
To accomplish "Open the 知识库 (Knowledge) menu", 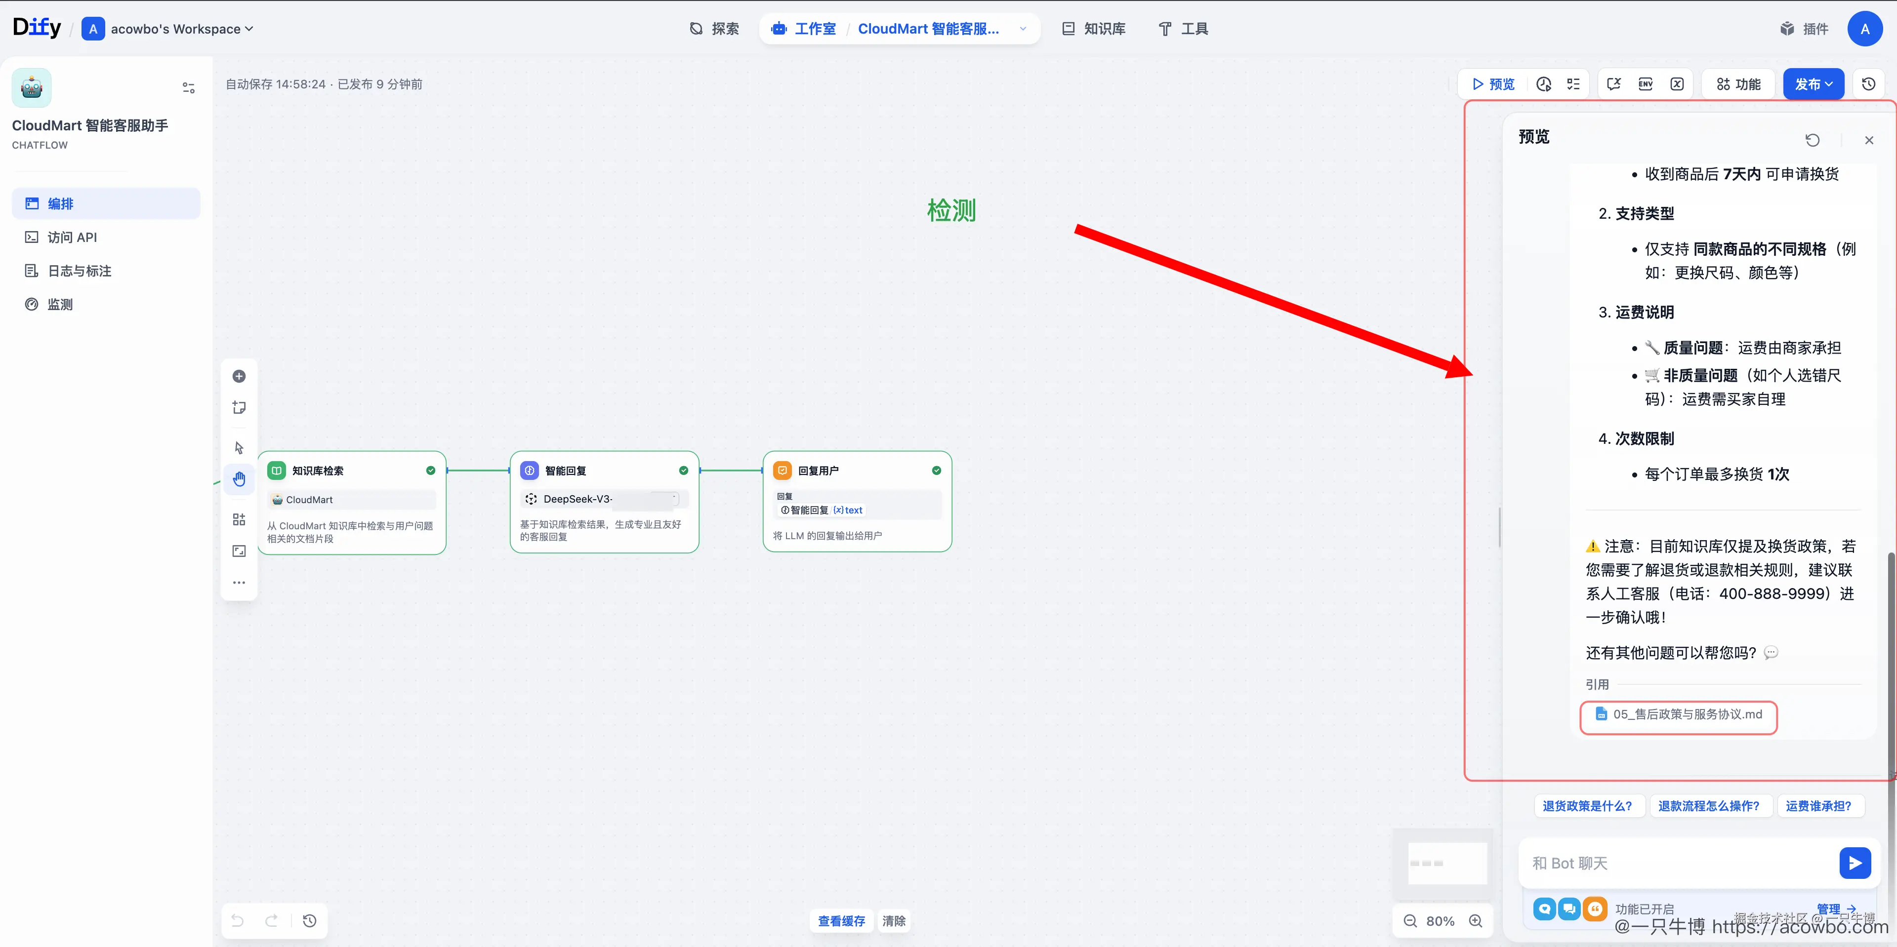I will coord(1094,29).
